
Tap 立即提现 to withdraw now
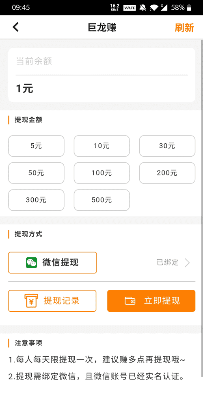pos(151,301)
